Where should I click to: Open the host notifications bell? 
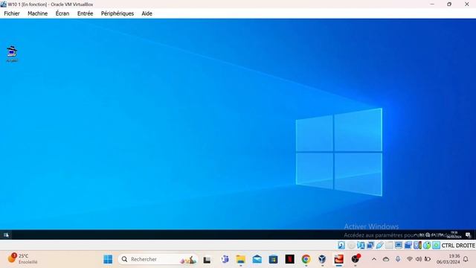pyautogui.click(x=466, y=259)
